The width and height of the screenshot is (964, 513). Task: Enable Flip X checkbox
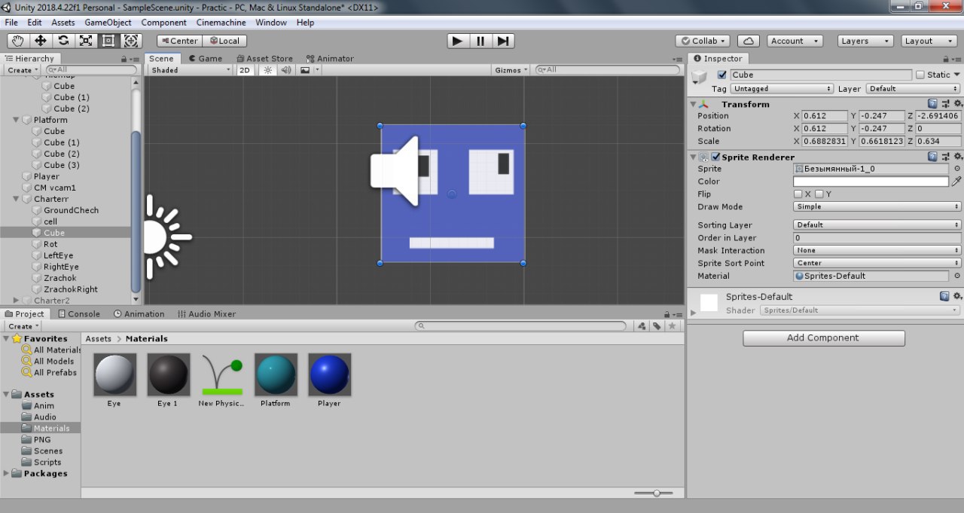[798, 194]
